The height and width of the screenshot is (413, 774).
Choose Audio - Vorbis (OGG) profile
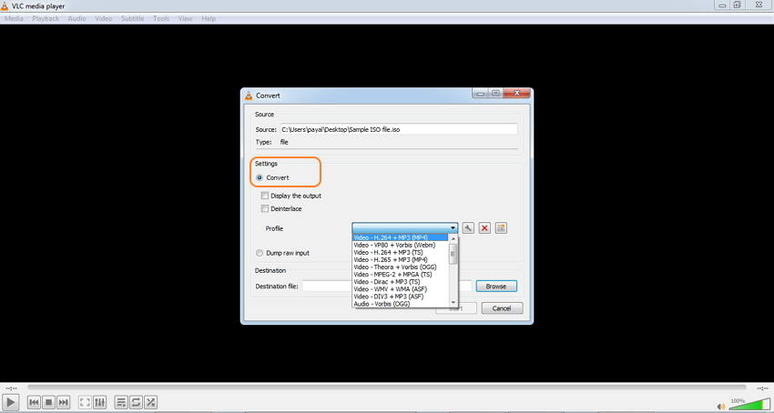[x=401, y=304]
